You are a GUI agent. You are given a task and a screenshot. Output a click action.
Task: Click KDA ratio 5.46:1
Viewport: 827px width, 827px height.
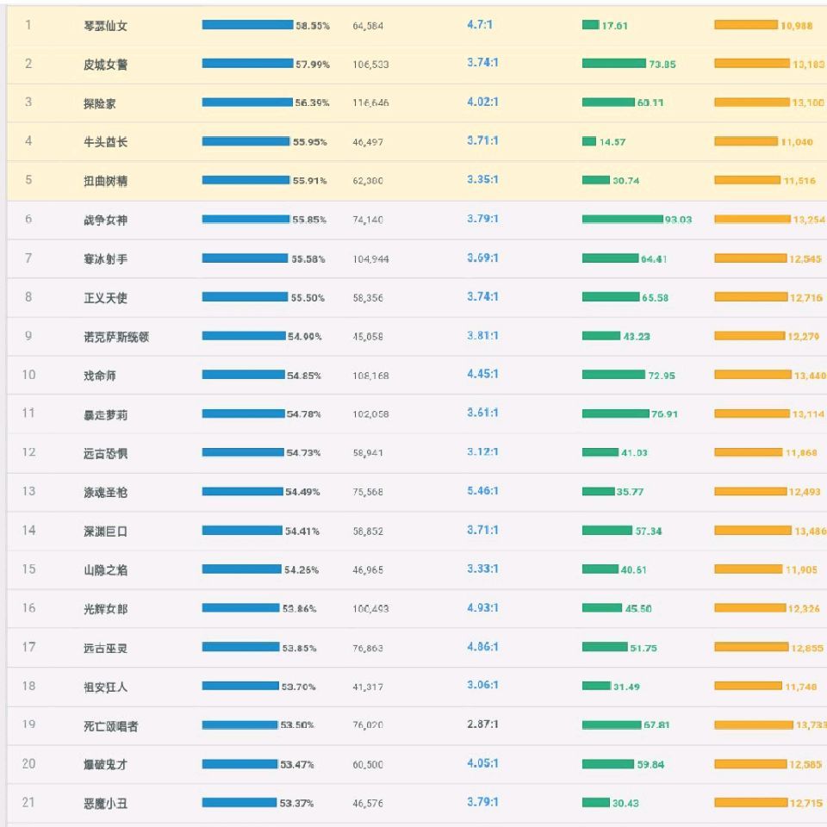tap(482, 491)
